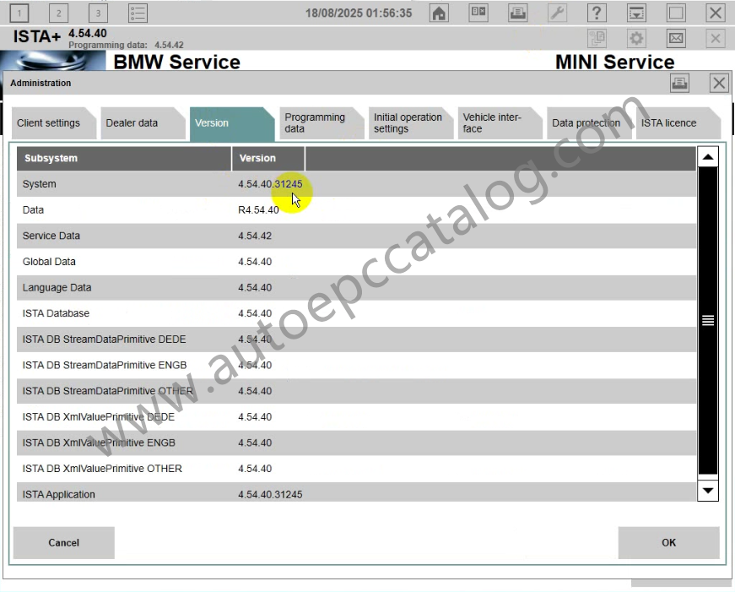Select ISTA DB StreamDataPrimitive ENGB row

[356, 365]
